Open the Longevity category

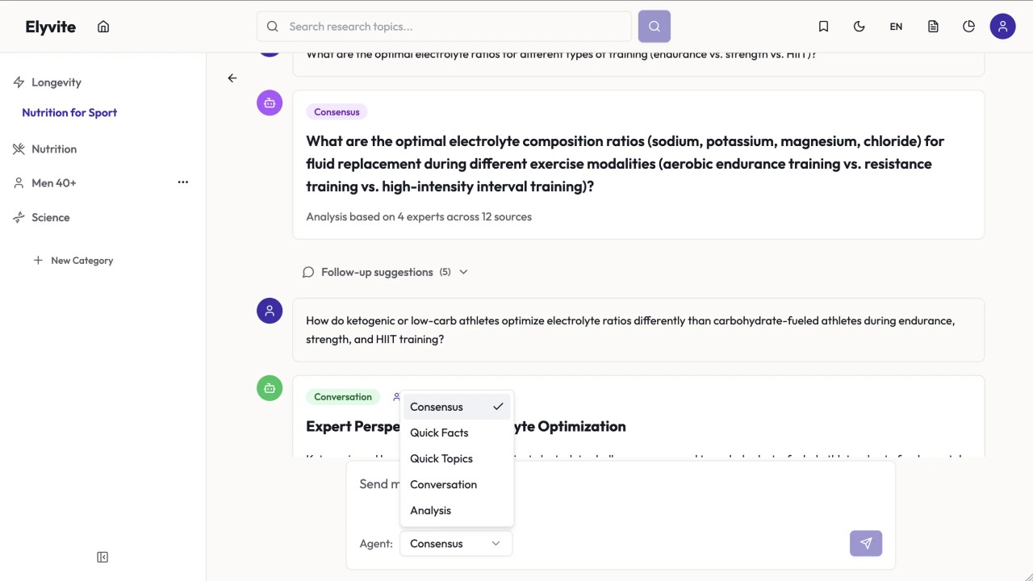56,82
